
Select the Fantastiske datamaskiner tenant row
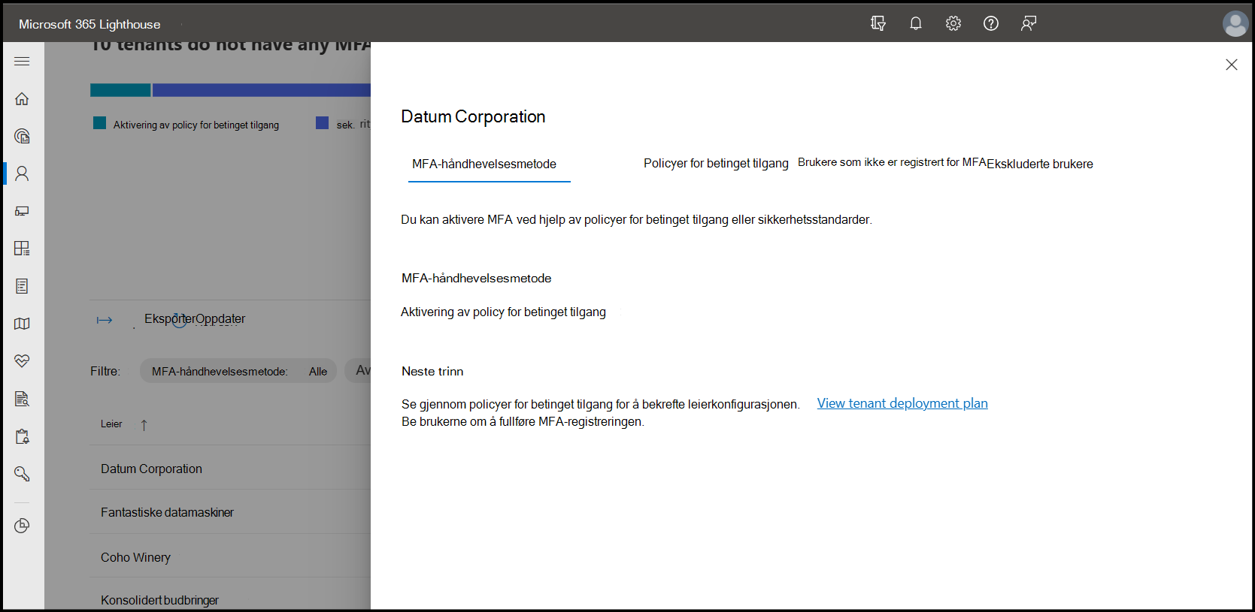click(x=230, y=512)
